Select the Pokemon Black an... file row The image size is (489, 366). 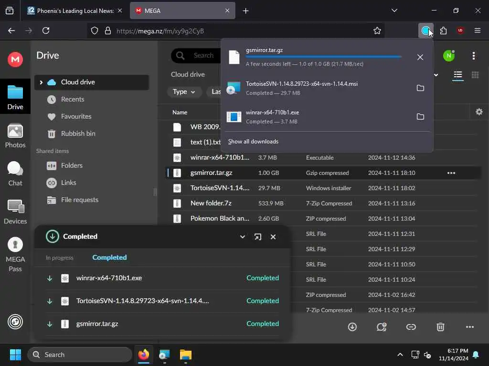[x=324, y=218]
